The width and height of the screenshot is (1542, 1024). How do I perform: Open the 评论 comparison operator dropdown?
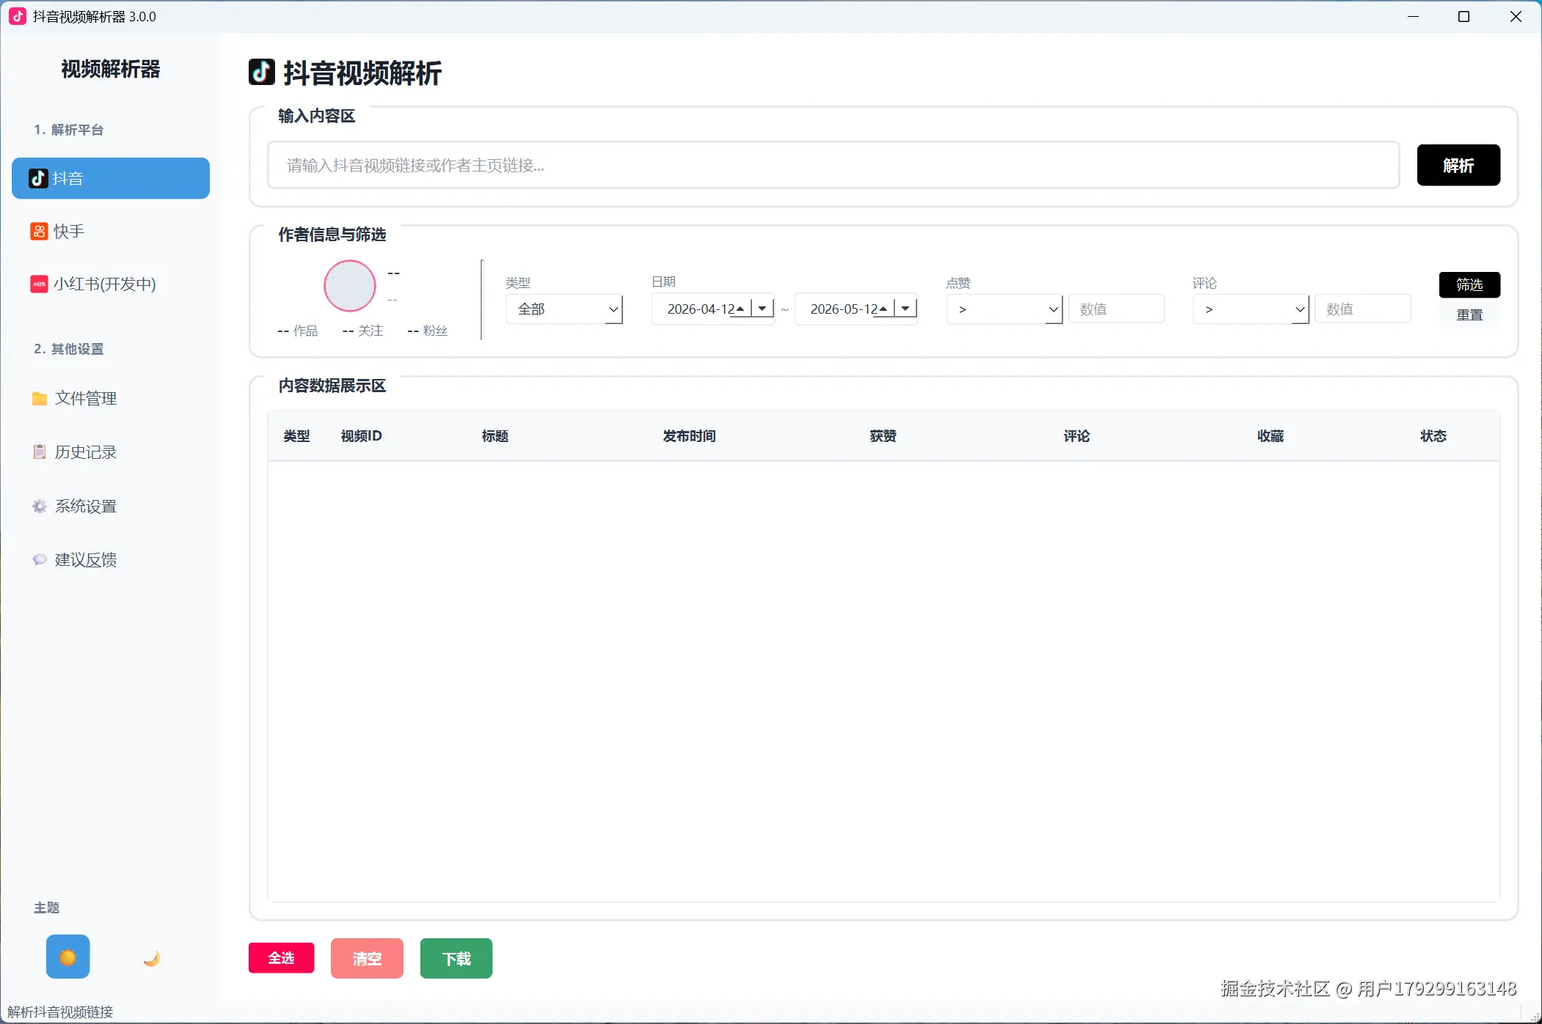click(1251, 309)
